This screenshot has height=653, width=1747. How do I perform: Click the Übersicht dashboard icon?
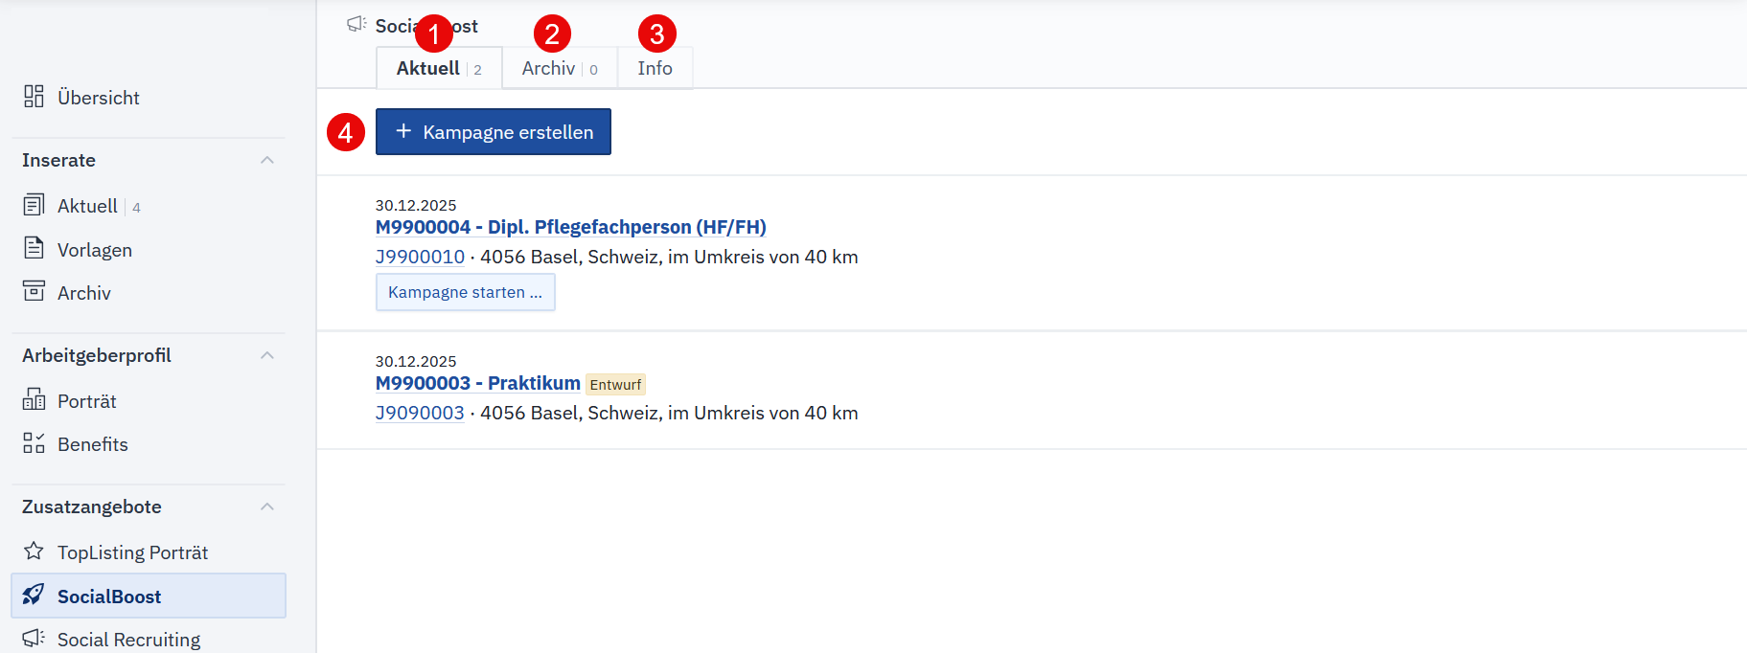[x=34, y=97]
